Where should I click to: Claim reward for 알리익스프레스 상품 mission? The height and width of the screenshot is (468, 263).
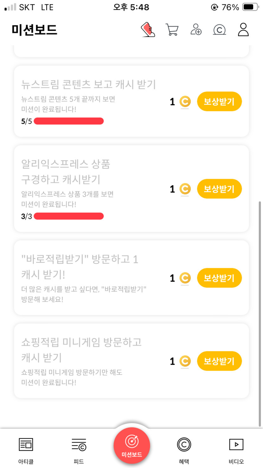click(219, 189)
